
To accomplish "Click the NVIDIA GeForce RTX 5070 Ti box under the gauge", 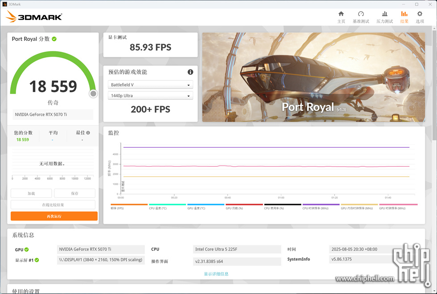I will 53,114.
